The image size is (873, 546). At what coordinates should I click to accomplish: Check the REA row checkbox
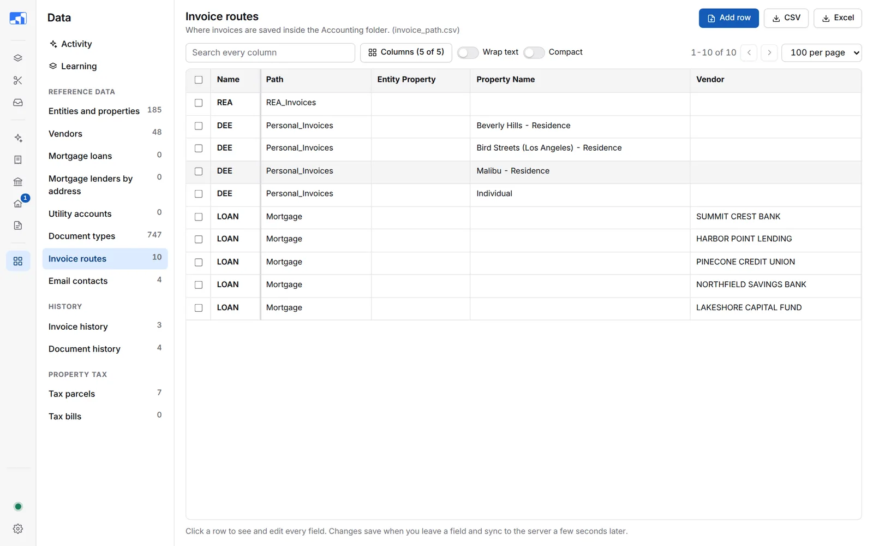click(199, 103)
